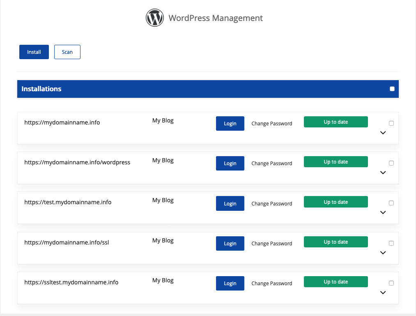The height and width of the screenshot is (316, 416).
Task: Click the Installations header title
Action: point(41,89)
